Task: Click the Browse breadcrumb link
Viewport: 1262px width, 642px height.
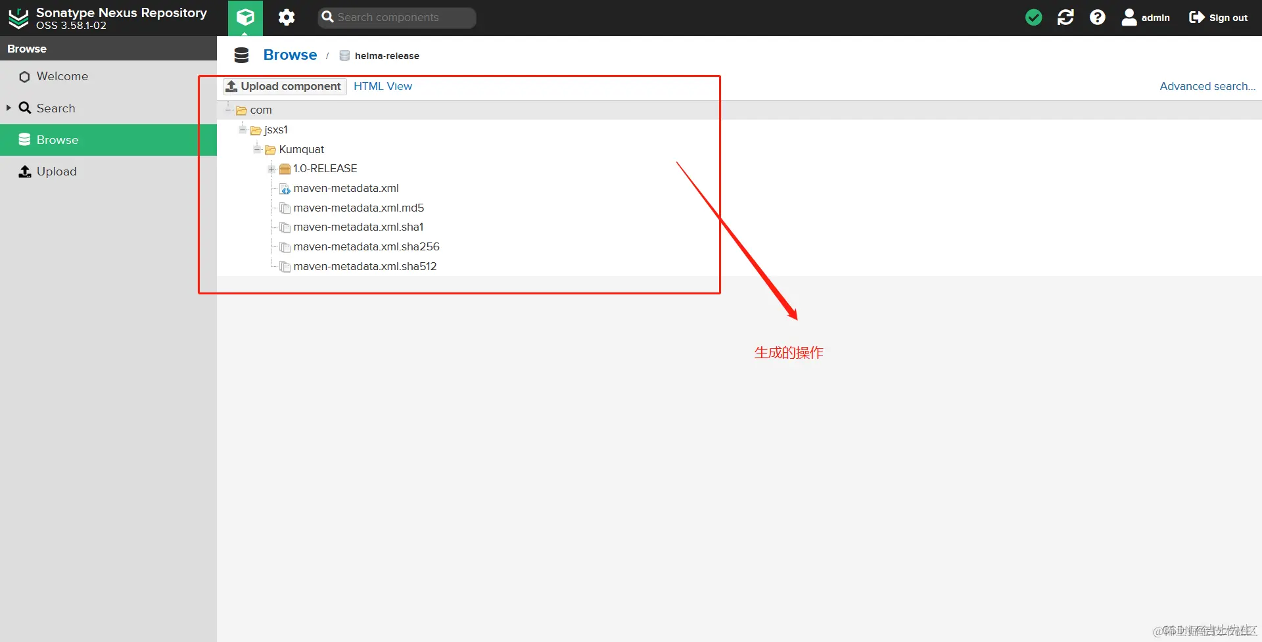Action: pos(290,55)
